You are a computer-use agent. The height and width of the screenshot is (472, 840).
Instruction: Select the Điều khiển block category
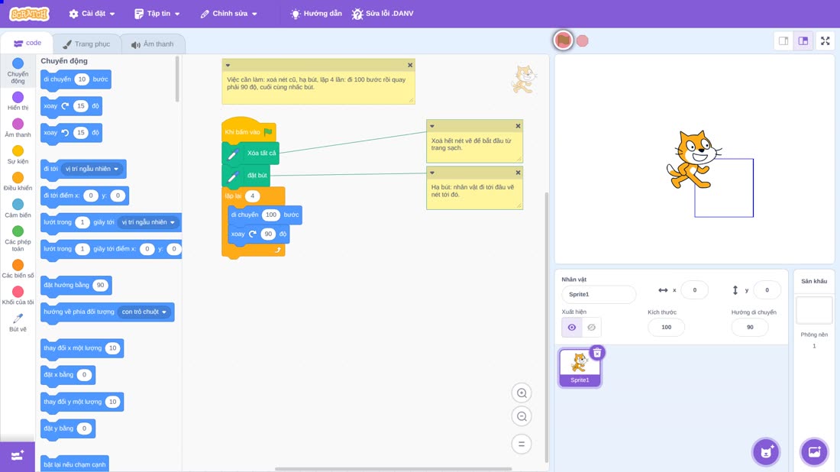coord(18,182)
